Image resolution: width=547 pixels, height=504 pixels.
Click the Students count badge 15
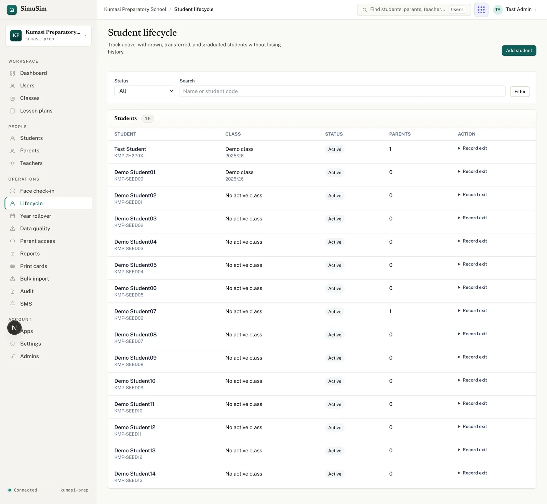coord(148,119)
